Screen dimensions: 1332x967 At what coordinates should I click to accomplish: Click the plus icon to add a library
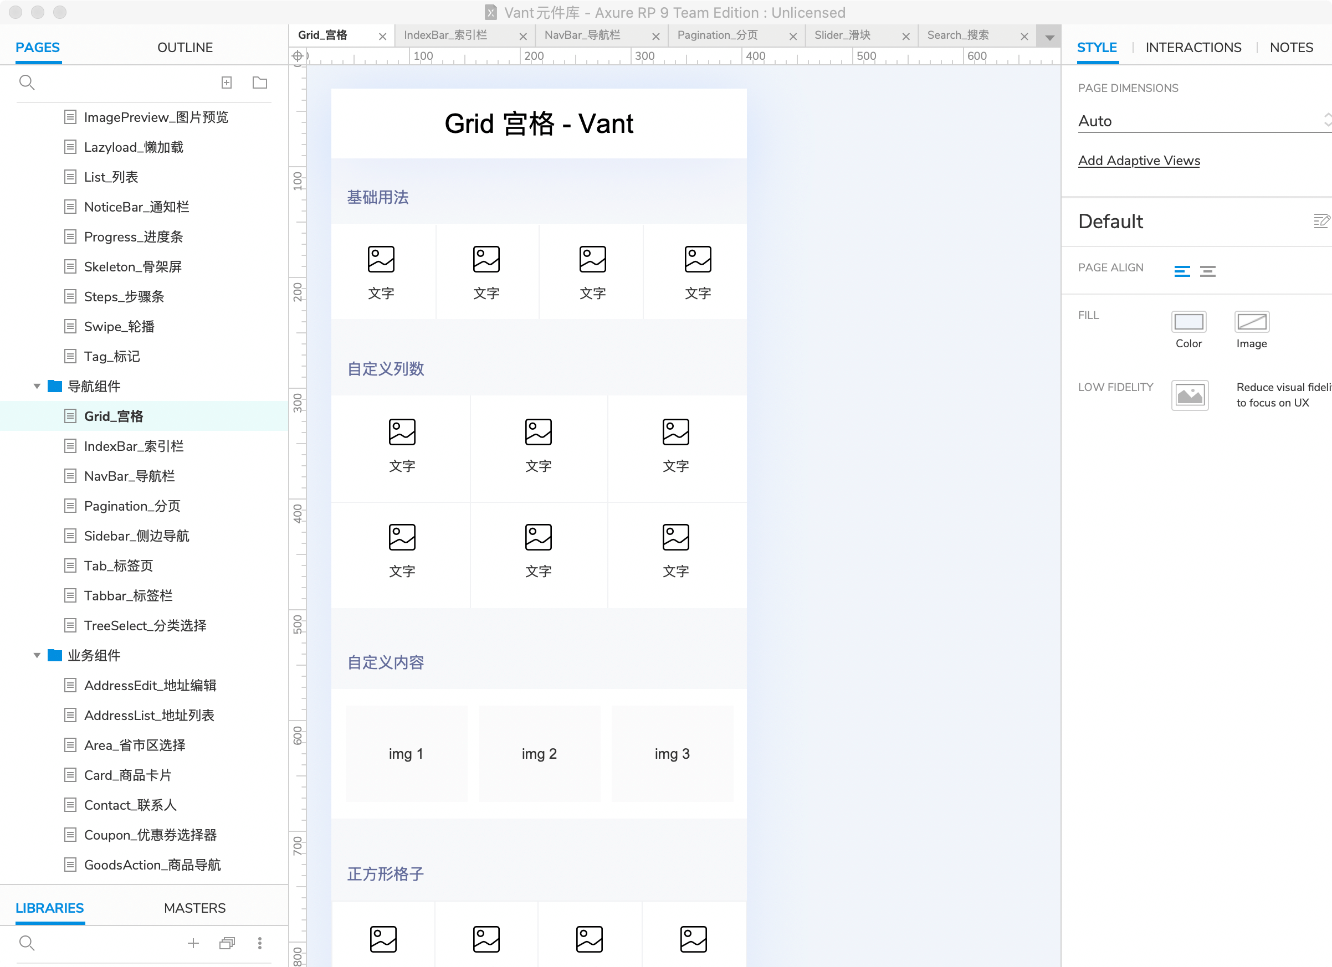pos(193,943)
